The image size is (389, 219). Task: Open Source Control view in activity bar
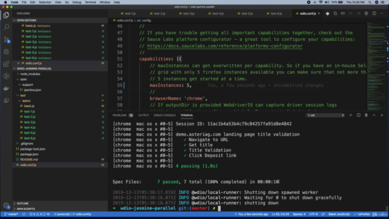[6, 39]
